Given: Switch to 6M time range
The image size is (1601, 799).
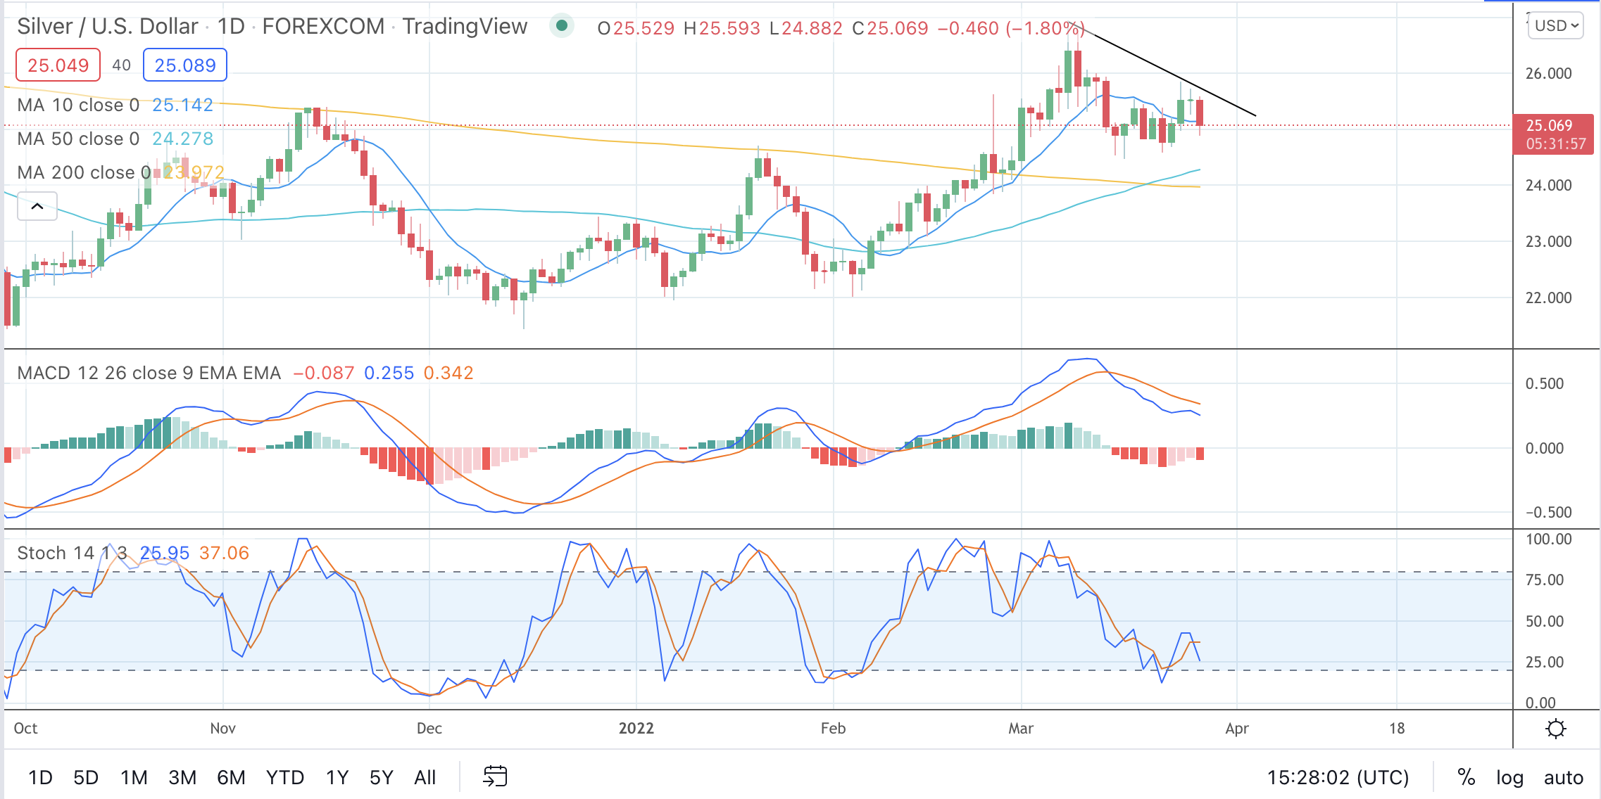Looking at the screenshot, I should pyautogui.click(x=231, y=777).
